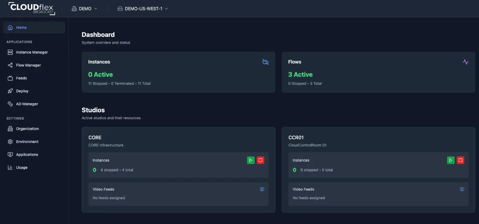
Task: Click the Home house icon in sidebar
Action: (x=10, y=28)
